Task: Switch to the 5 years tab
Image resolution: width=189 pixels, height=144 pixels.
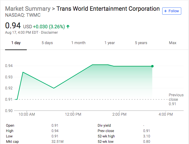Action: pyautogui.click(x=141, y=43)
